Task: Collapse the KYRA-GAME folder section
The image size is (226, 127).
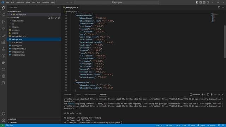Action: tap(14, 18)
